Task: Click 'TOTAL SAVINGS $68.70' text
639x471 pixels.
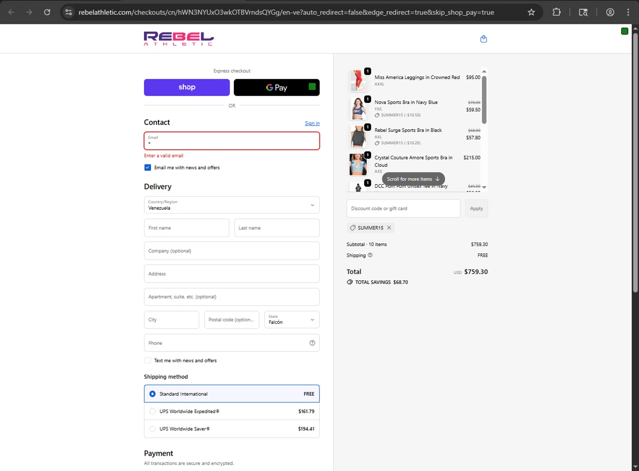Action: [382, 282]
